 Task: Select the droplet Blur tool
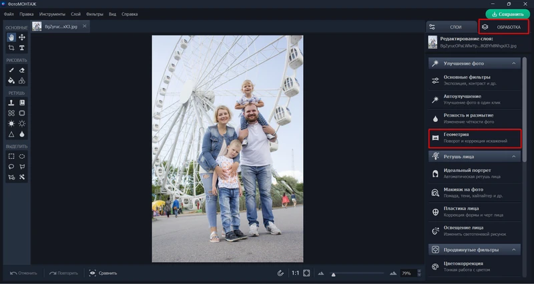(22, 134)
